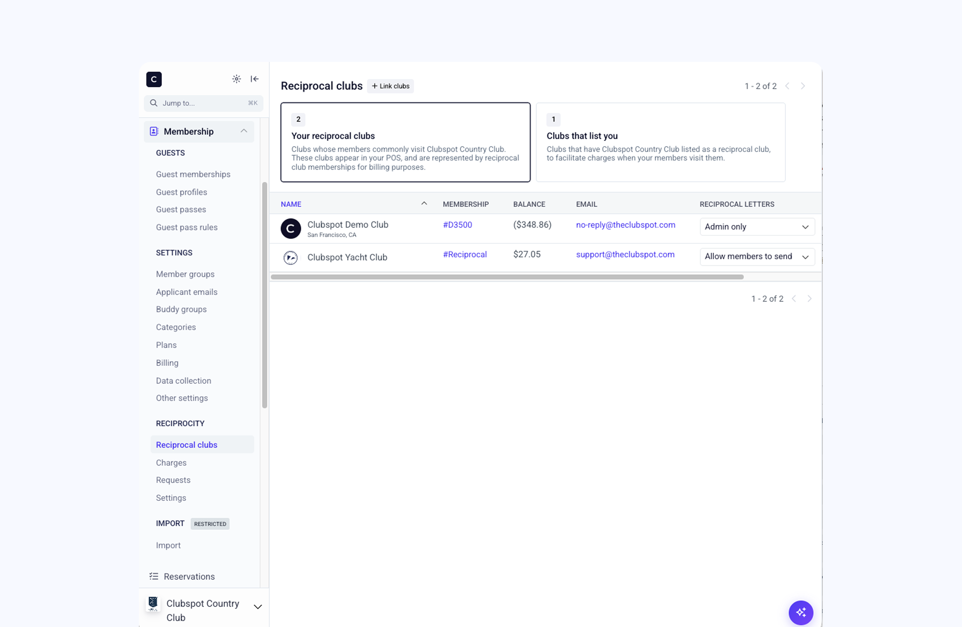Open membership #D3500 link
The width and height of the screenshot is (962, 627).
457,225
